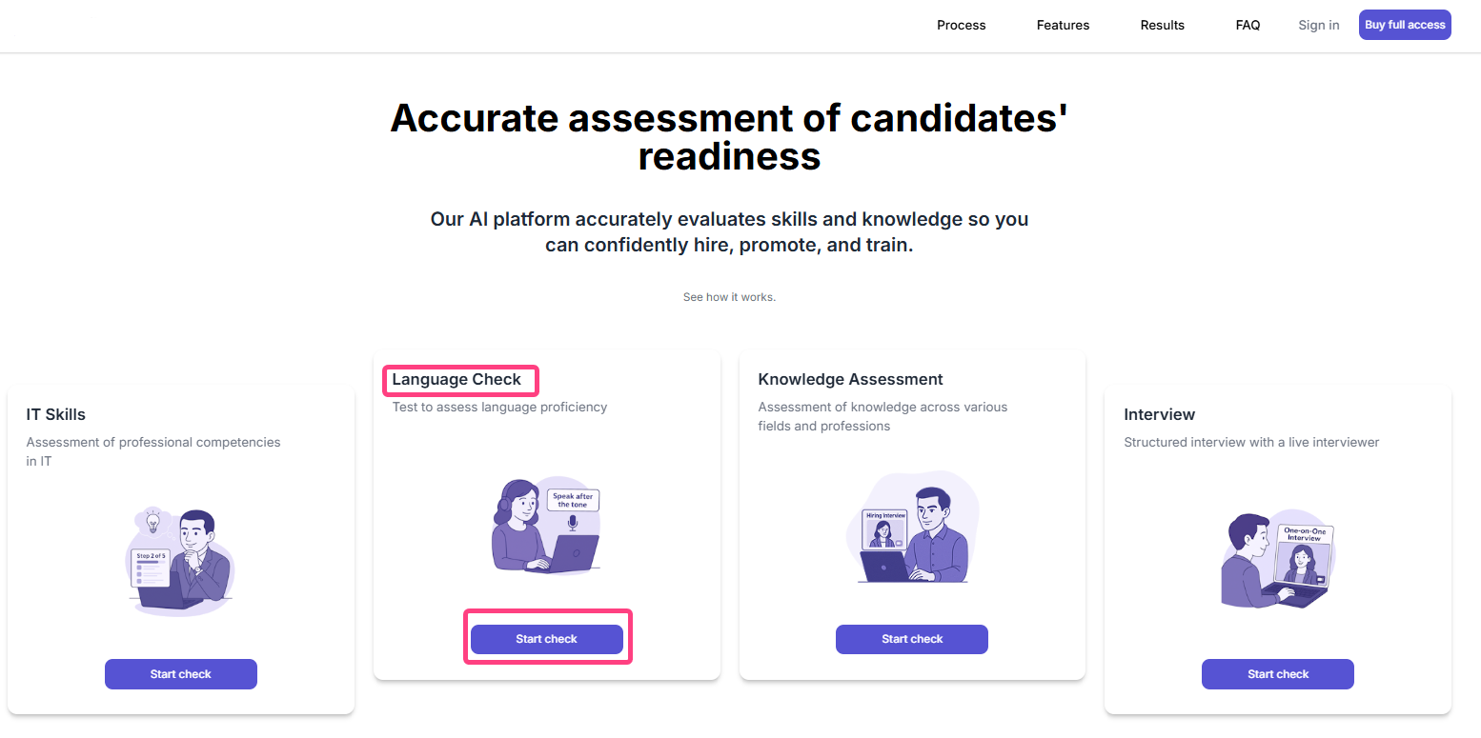Click the Sign in link

[x=1319, y=26]
